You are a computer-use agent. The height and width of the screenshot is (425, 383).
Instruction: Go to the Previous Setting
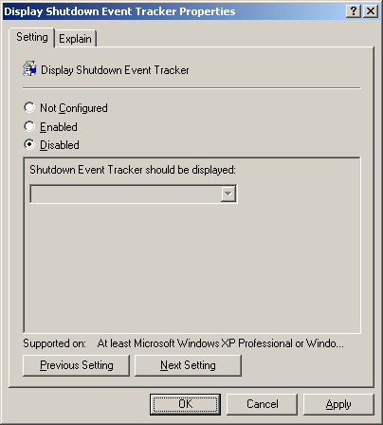tap(76, 365)
